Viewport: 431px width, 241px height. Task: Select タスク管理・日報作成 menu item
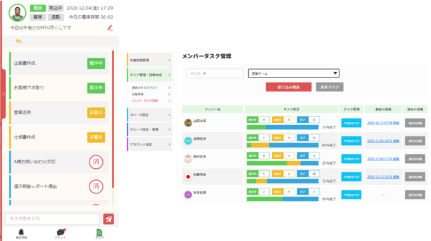click(x=150, y=75)
